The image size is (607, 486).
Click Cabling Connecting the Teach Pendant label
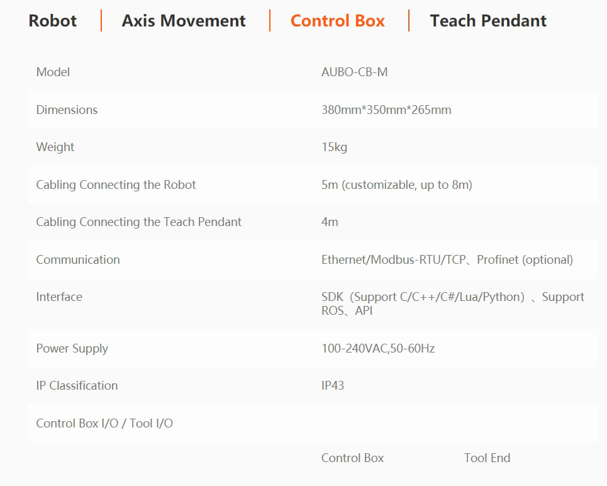tap(138, 222)
